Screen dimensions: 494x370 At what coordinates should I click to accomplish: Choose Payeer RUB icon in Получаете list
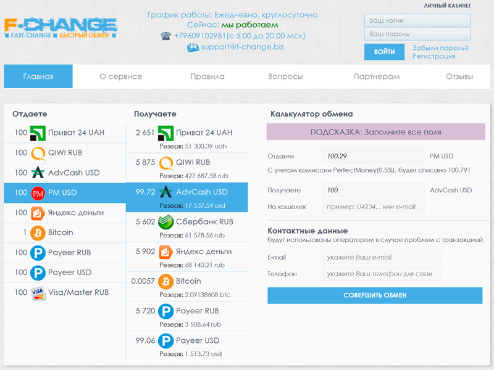tap(165, 311)
